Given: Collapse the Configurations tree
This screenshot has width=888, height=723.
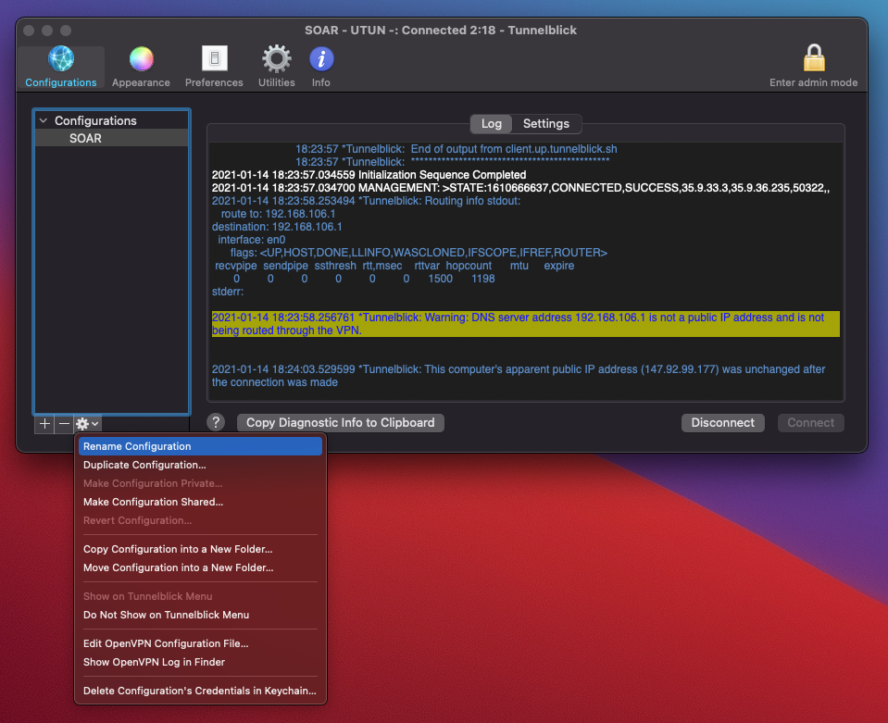Looking at the screenshot, I should 43,120.
